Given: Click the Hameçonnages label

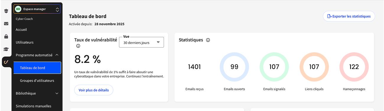Looking at the screenshot, I should pyautogui.click(x=354, y=89).
